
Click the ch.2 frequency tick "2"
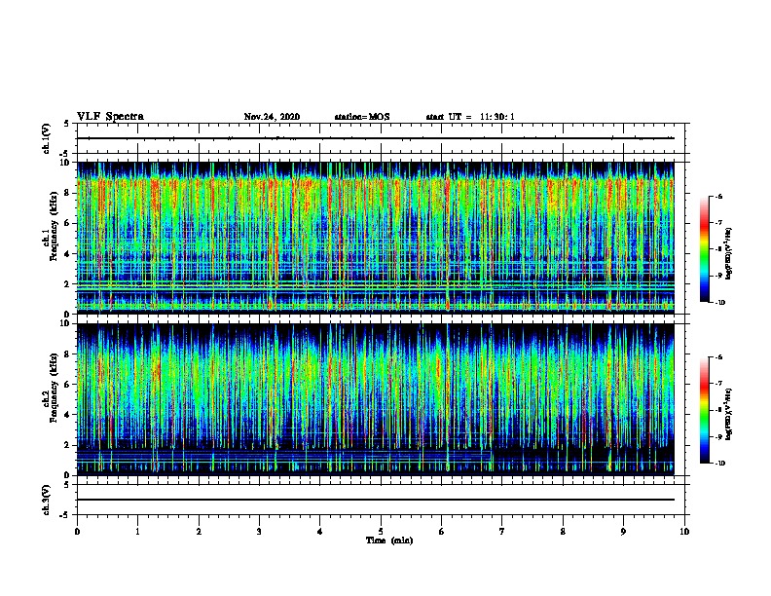67,445
